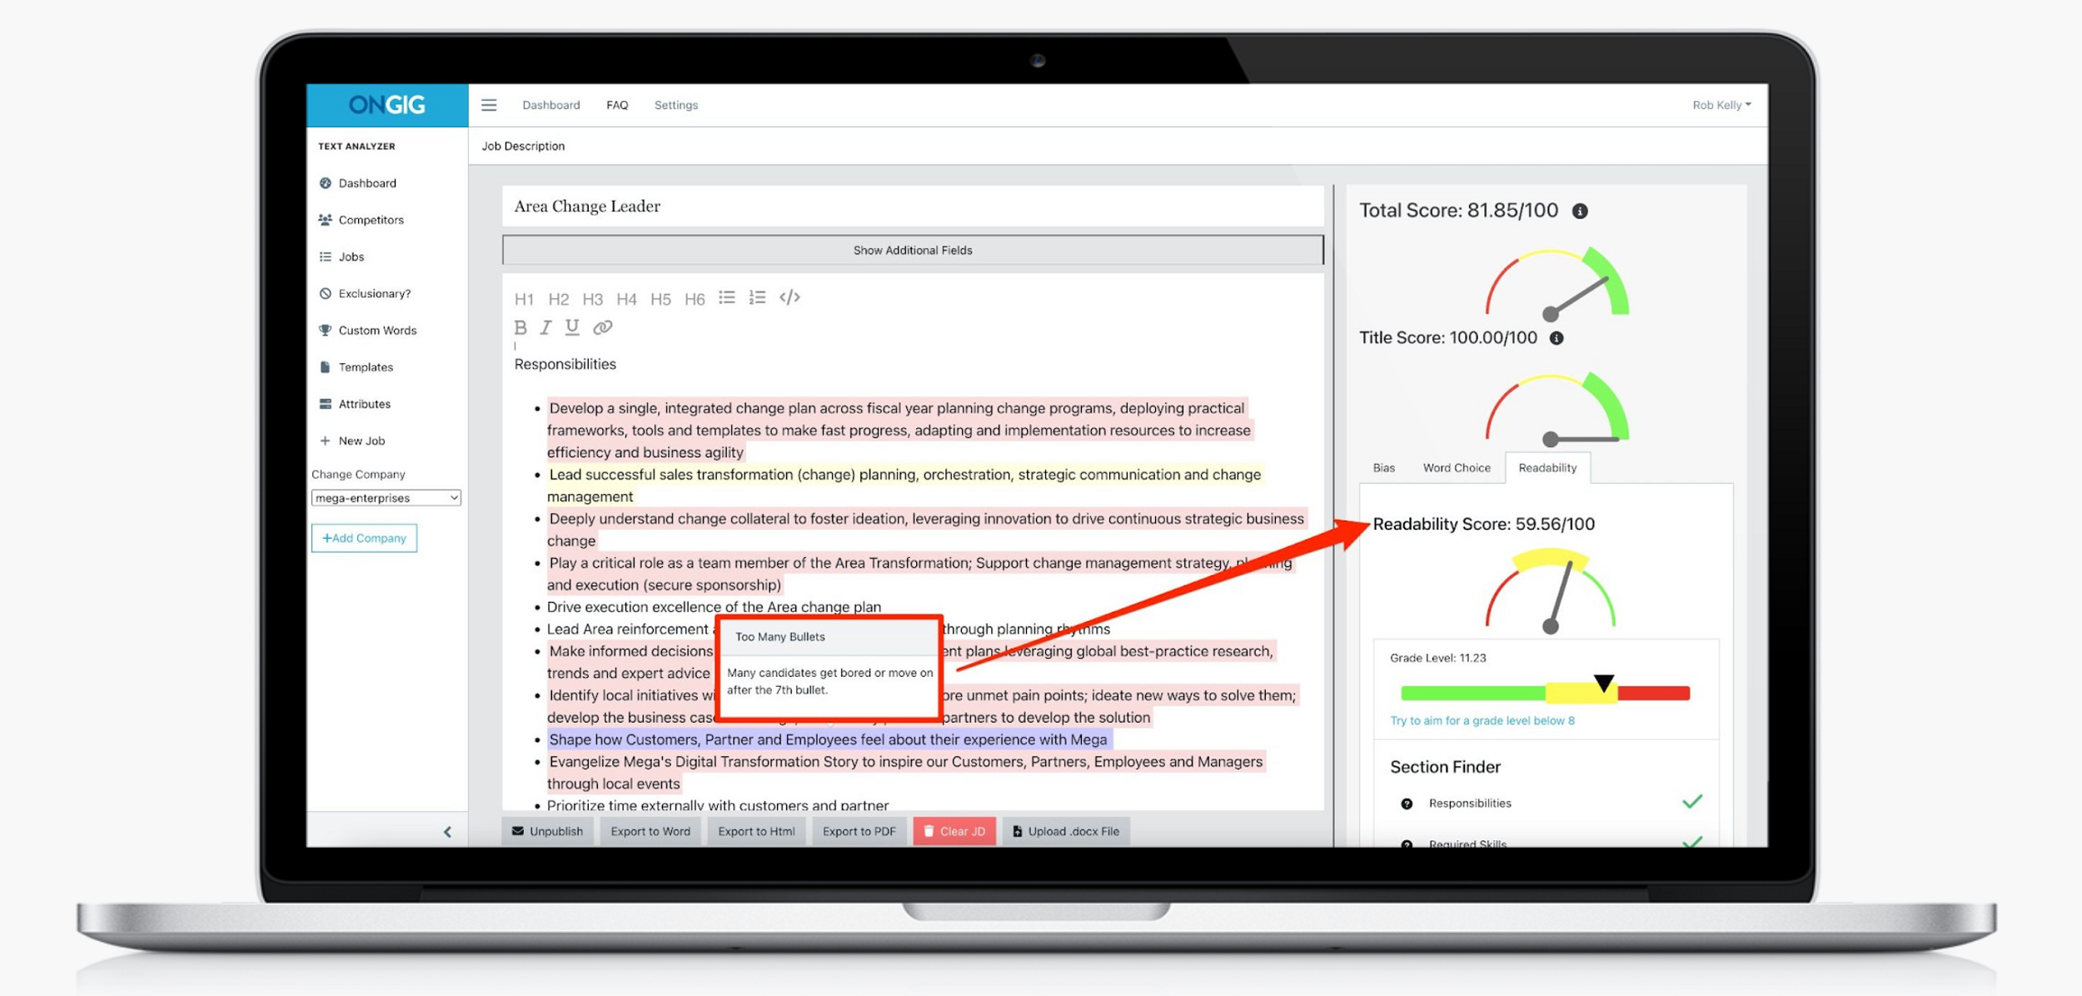Viewport: 2082px width, 996px height.
Task: Switch to the Word Choice tab
Action: click(x=1459, y=466)
